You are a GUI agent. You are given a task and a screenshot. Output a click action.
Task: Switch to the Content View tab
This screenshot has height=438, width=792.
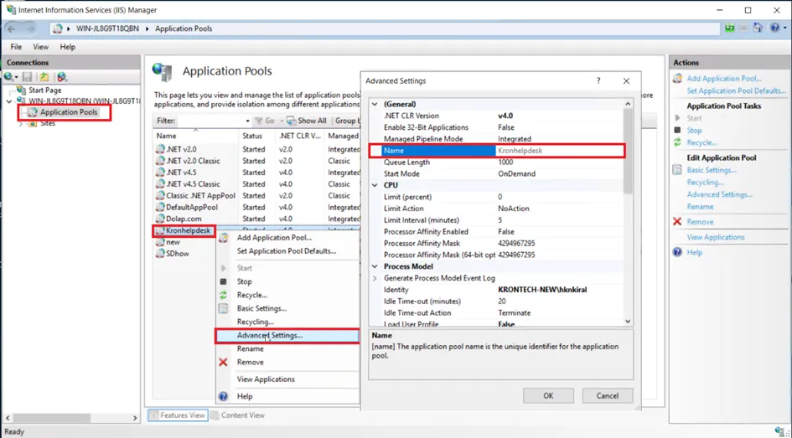tap(237, 415)
